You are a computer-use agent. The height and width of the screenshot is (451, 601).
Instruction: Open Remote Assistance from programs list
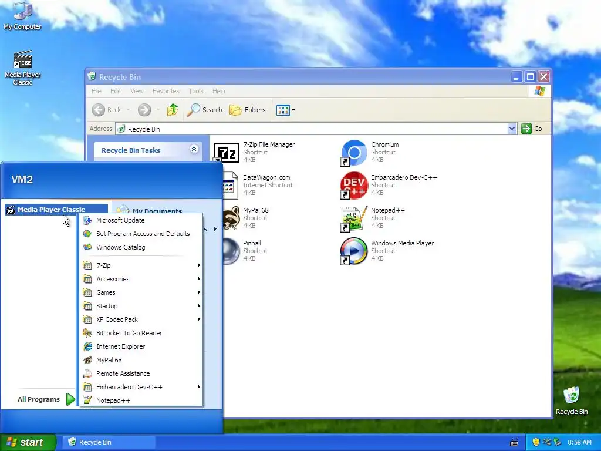(141, 373)
